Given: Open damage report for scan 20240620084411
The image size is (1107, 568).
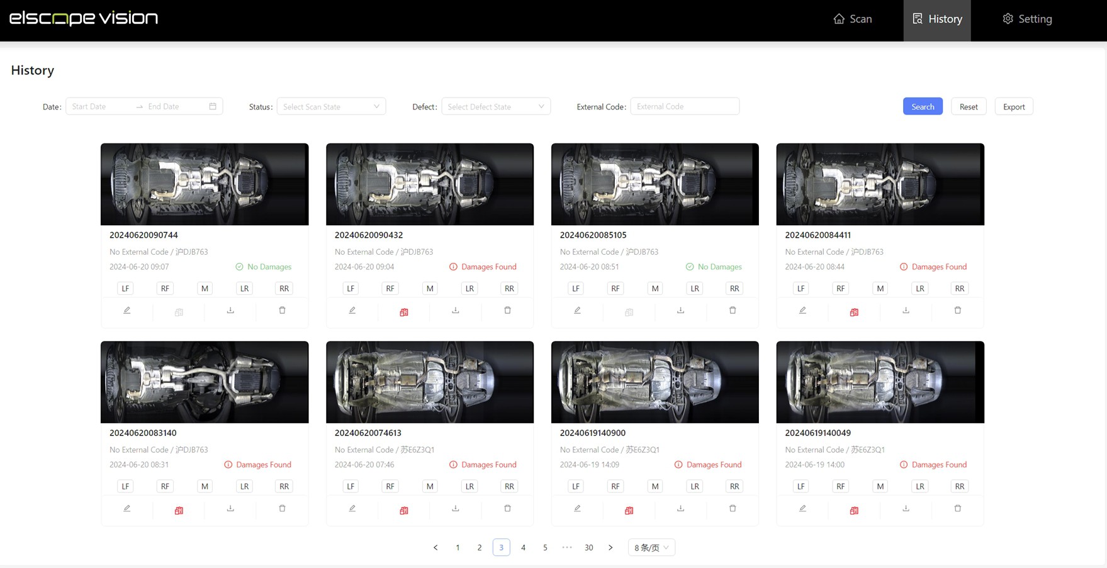Looking at the screenshot, I should click(x=854, y=312).
